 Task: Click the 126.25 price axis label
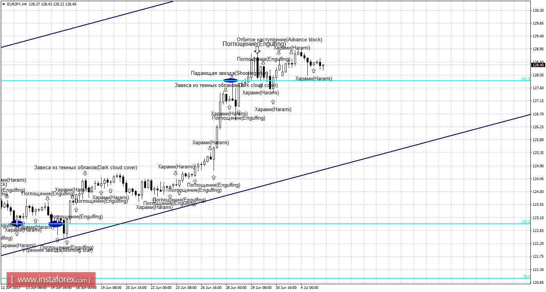538,127
